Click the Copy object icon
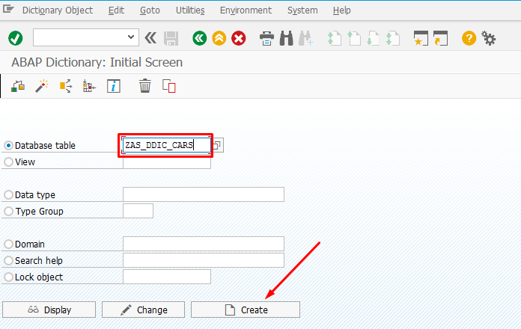This screenshot has width=521, height=329. 168,86
